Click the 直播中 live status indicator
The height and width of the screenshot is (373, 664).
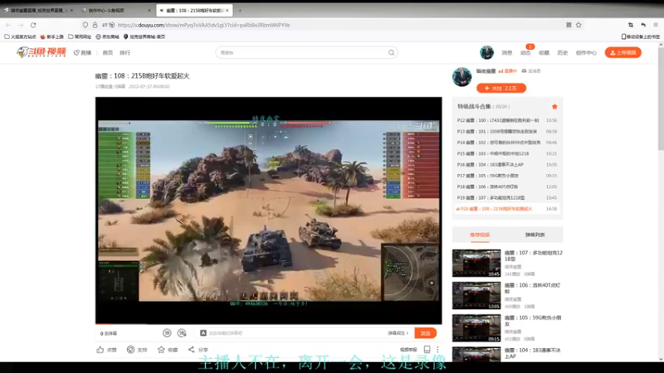tap(508, 71)
